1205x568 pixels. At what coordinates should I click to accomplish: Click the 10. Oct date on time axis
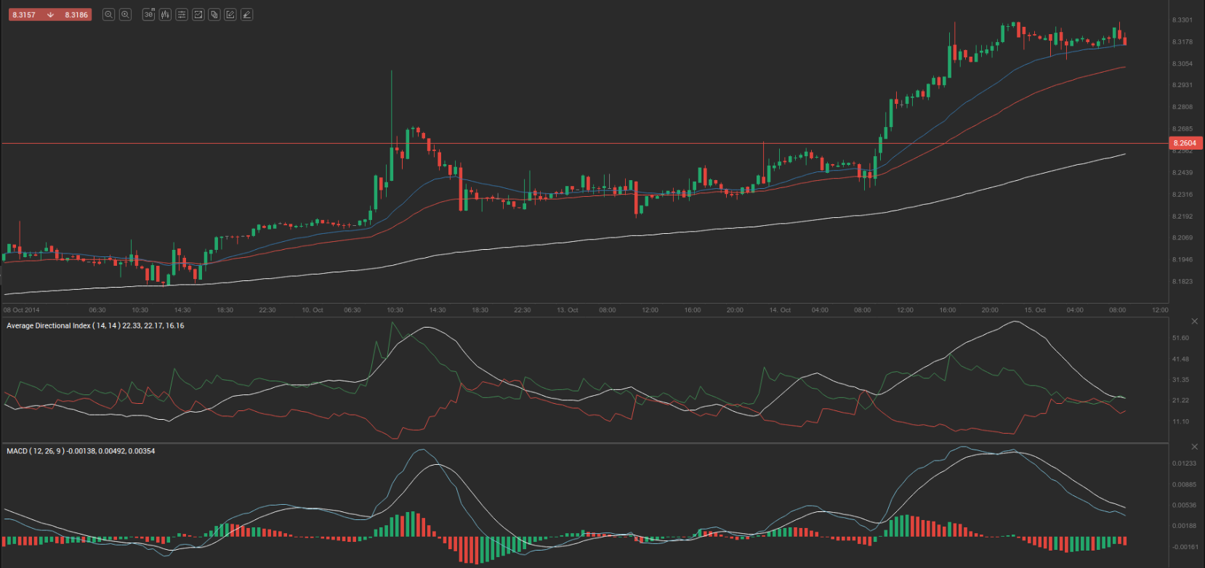tap(313, 310)
